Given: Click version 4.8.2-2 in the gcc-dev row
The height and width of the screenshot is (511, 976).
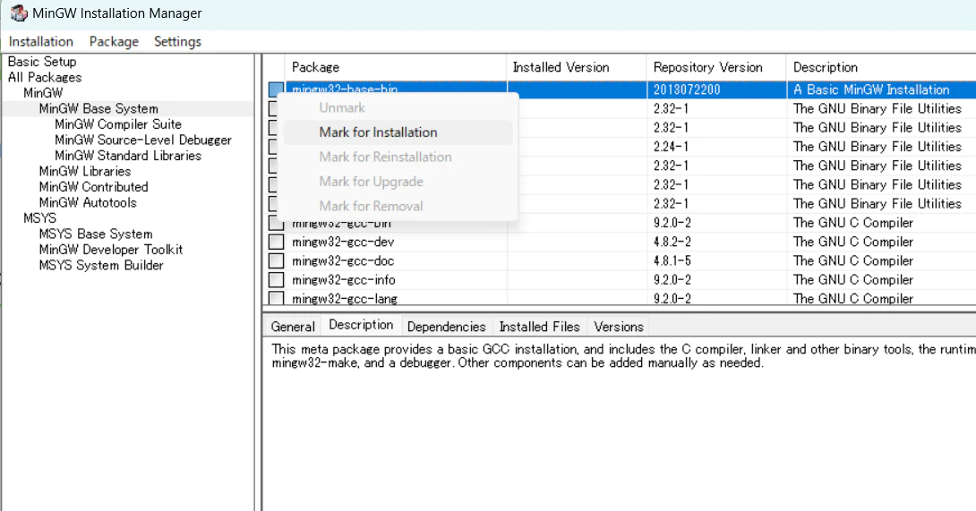Looking at the screenshot, I should pyautogui.click(x=672, y=242).
